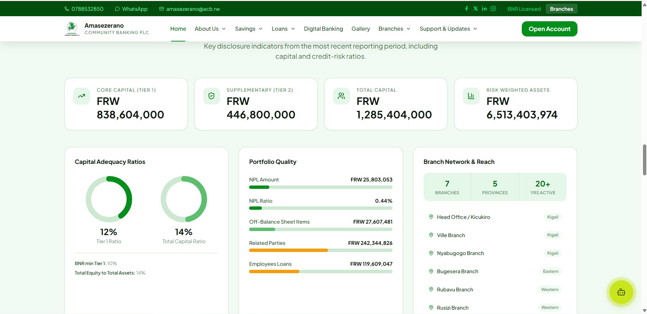The width and height of the screenshot is (647, 314).
Task: Click the BNR Licensed link
Action: [x=524, y=9]
